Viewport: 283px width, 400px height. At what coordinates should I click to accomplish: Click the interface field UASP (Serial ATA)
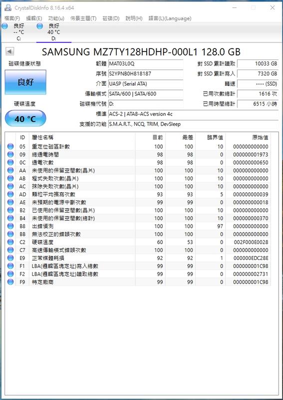click(146, 83)
